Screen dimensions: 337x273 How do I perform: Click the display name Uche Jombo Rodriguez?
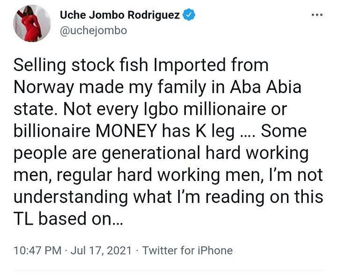120,16
